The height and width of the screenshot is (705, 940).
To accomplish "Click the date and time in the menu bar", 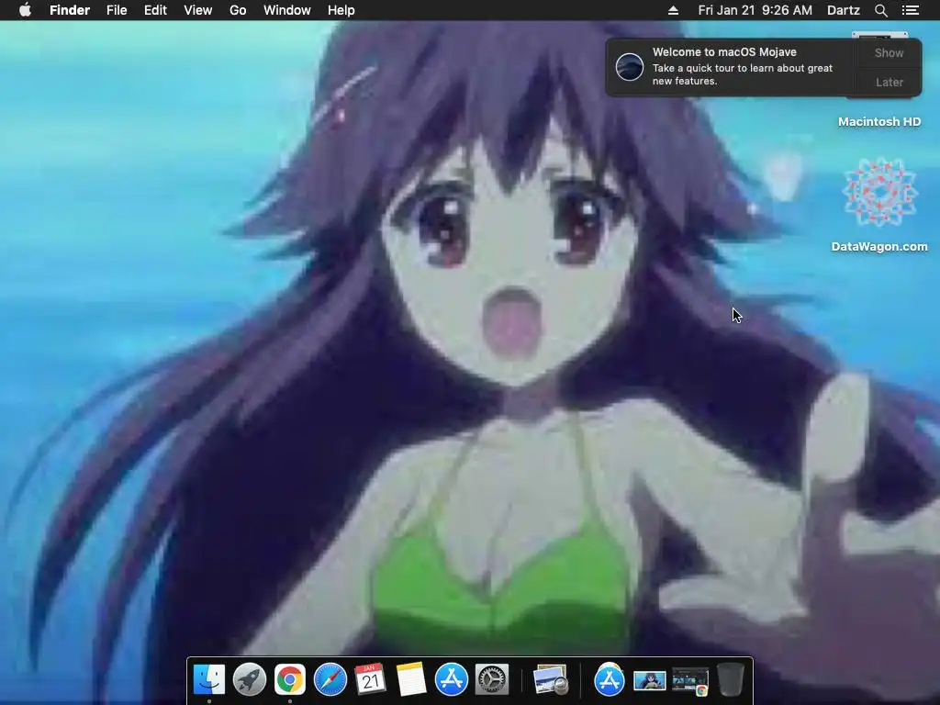I will 755,10.
